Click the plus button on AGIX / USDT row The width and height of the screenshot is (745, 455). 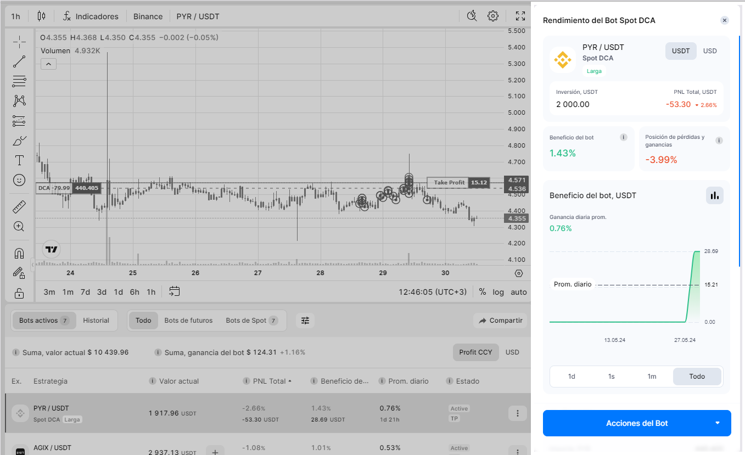215,452
